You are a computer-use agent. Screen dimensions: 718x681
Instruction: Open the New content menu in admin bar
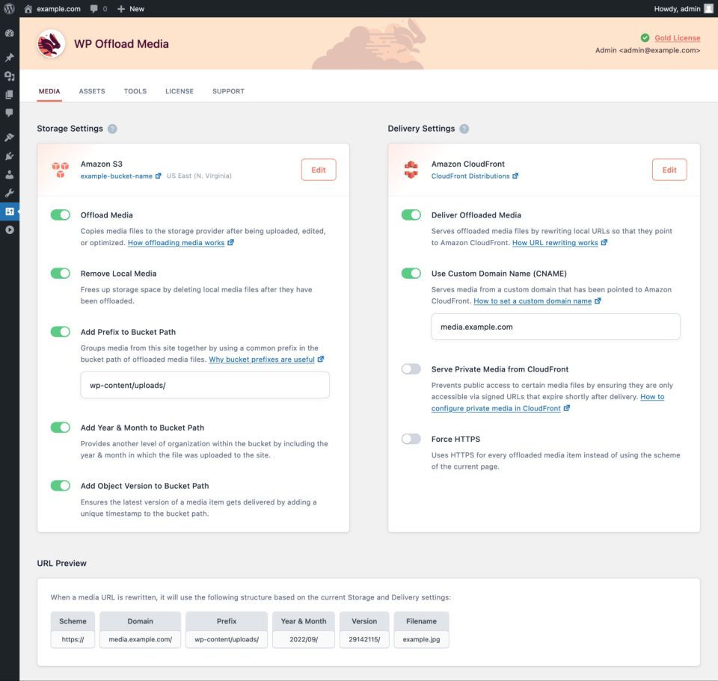tap(131, 8)
